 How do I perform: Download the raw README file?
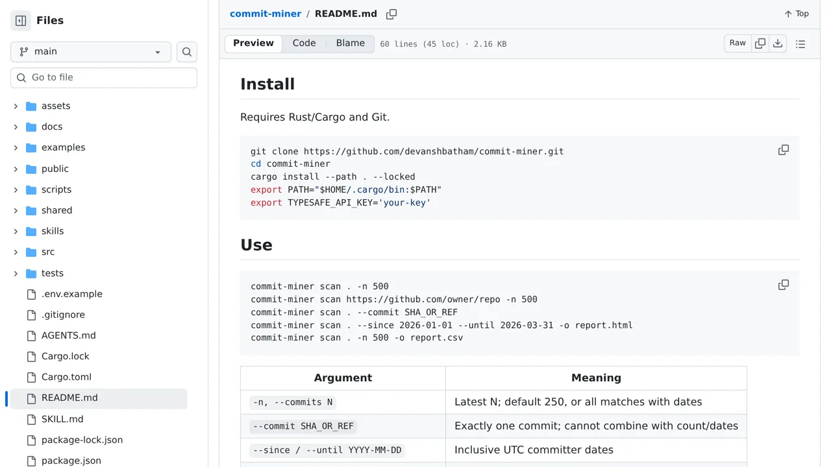tap(778, 43)
